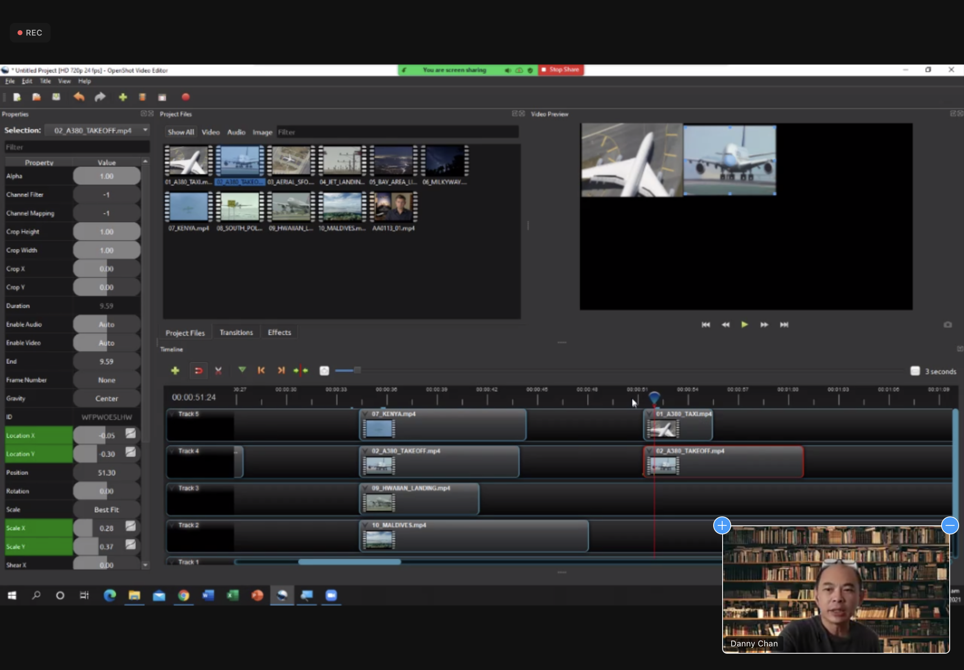Click the Save Current Frame camera icon
Screen dimensions: 964x670
coord(948,325)
